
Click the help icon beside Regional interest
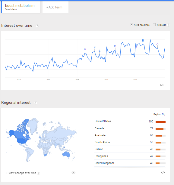click(x=36, y=103)
